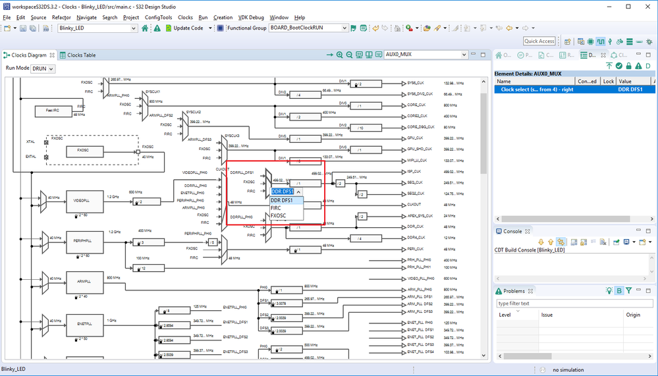Toggle the B button in Problems panel

tap(619, 291)
